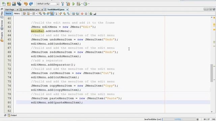
Task: Select the TextEditorUI.java tab
Action: [x=56, y=10]
